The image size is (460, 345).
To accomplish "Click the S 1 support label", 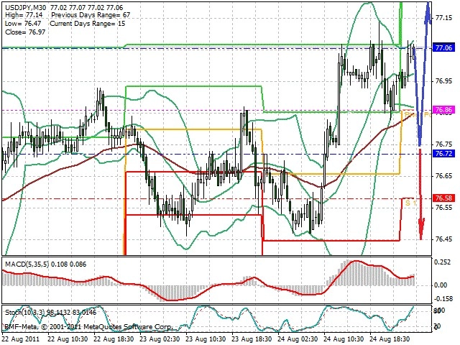I will [410, 203].
